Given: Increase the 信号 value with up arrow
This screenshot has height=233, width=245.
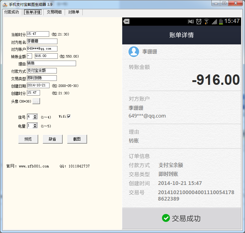Looking at the screenshot, I should tap(35, 115).
